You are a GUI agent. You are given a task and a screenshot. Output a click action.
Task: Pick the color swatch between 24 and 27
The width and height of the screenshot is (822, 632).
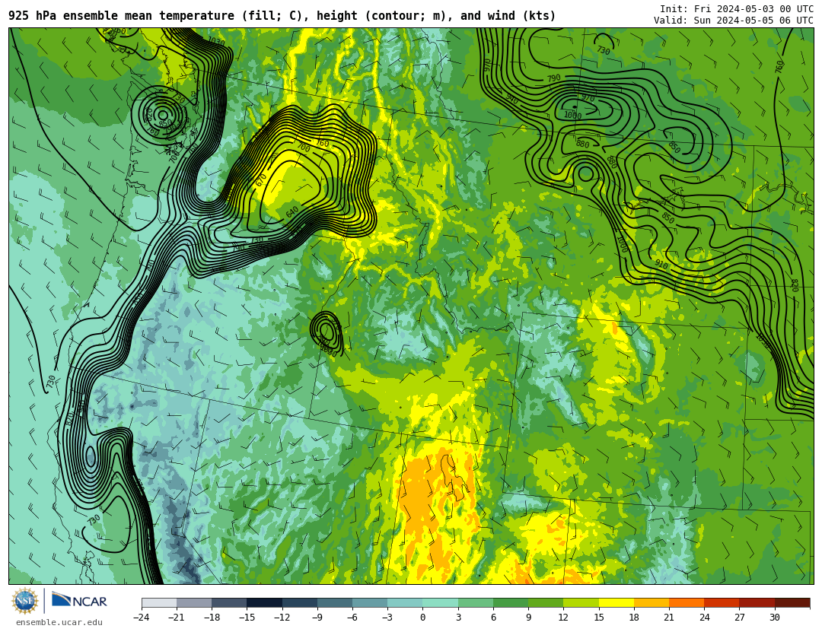pyautogui.click(x=722, y=602)
